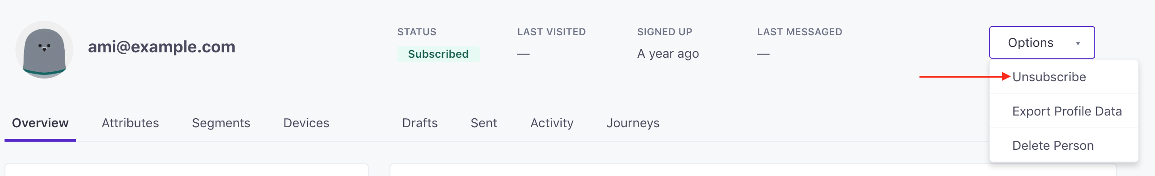Go to the Segments tab

pyautogui.click(x=221, y=123)
